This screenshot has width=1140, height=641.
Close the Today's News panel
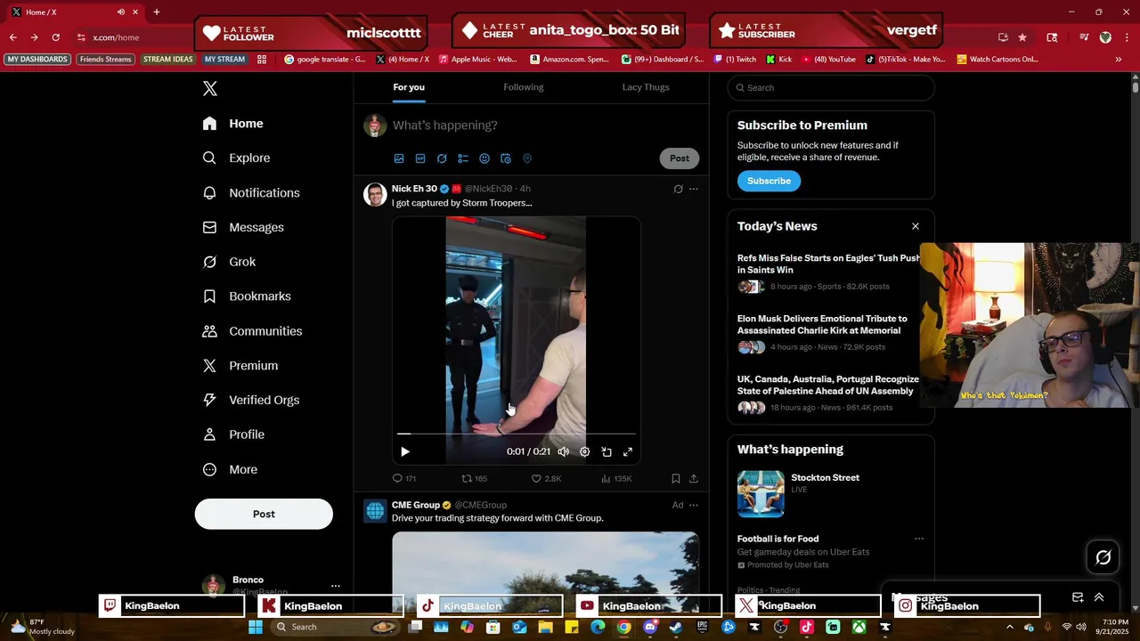[x=916, y=226]
